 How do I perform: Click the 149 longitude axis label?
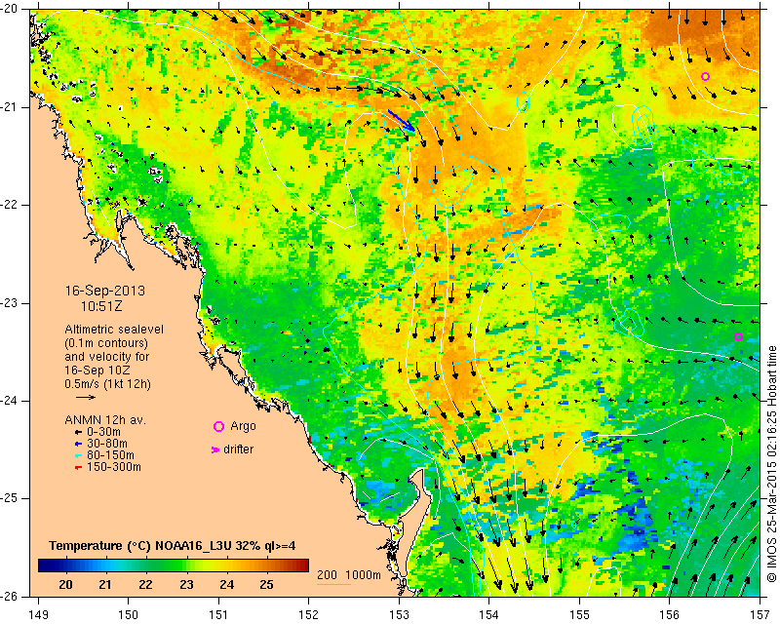38,615
